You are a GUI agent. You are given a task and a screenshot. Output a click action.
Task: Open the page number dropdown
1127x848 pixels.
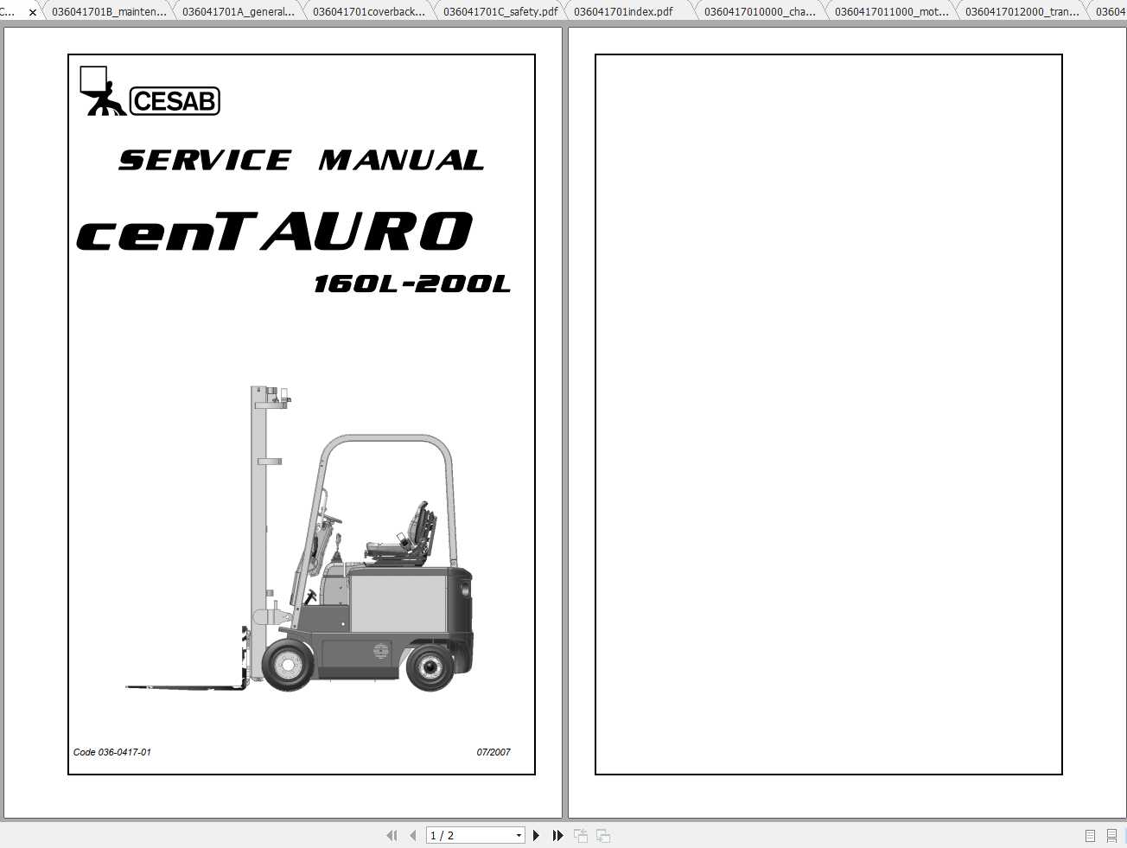(x=519, y=835)
